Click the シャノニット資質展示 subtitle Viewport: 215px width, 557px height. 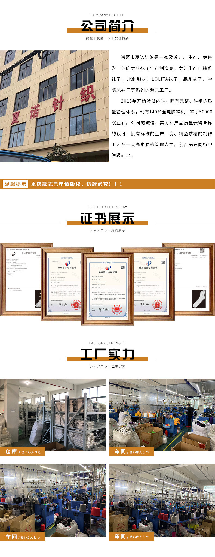[x=107, y=230]
